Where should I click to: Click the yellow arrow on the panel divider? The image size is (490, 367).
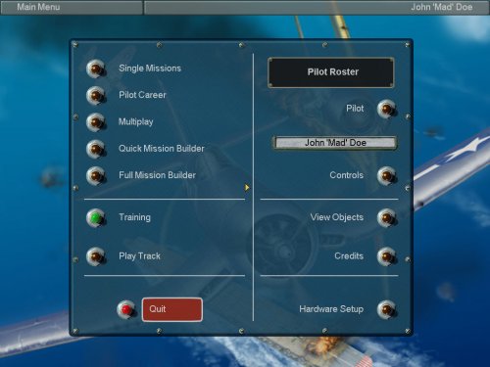247,188
